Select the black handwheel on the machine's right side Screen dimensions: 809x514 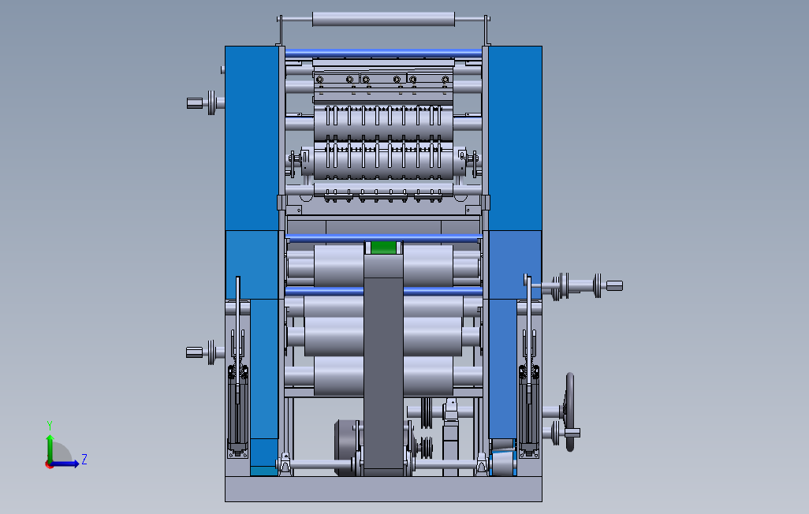(569, 412)
